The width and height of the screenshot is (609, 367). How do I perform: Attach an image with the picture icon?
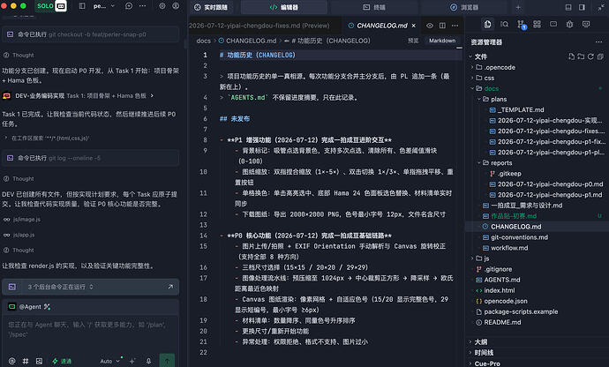point(39,361)
